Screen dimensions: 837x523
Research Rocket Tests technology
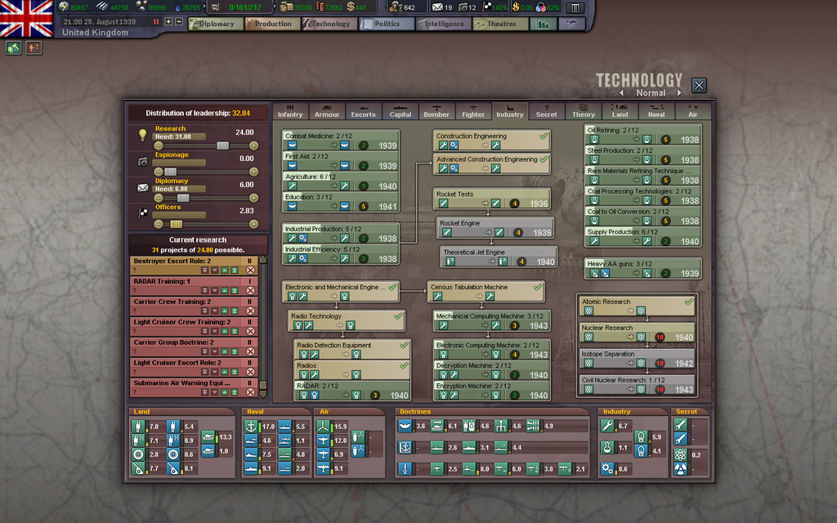pyautogui.click(x=491, y=199)
